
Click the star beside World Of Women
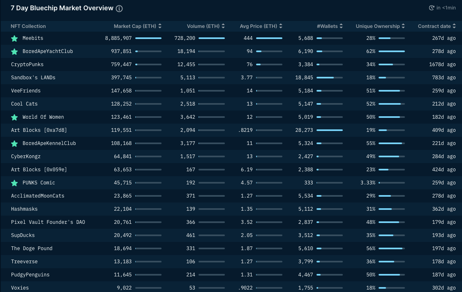(x=14, y=117)
